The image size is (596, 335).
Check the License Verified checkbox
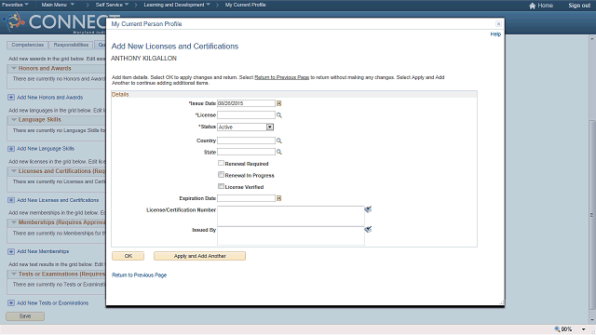(x=221, y=186)
